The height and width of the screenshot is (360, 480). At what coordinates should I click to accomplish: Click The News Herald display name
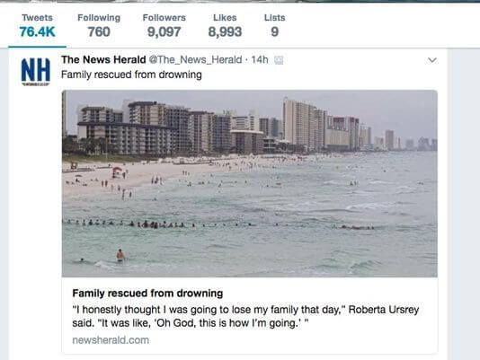click(103, 59)
